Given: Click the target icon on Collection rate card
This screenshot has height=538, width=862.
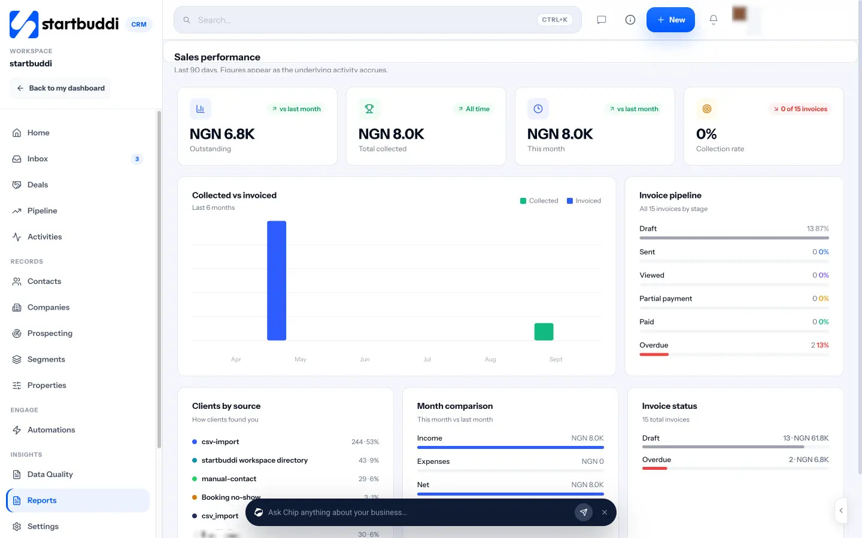Looking at the screenshot, I should tap(707, 109).
